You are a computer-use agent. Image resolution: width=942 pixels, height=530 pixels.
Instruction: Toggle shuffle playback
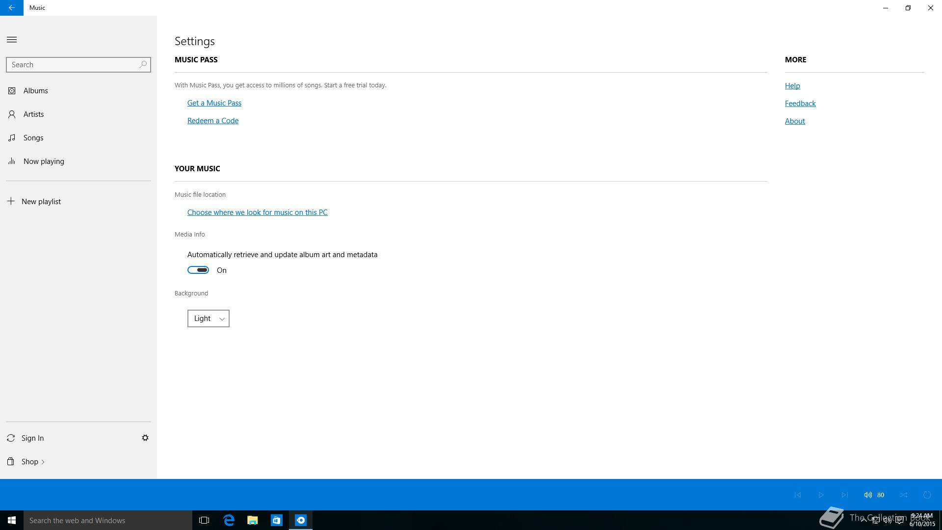tap(904, 495)
